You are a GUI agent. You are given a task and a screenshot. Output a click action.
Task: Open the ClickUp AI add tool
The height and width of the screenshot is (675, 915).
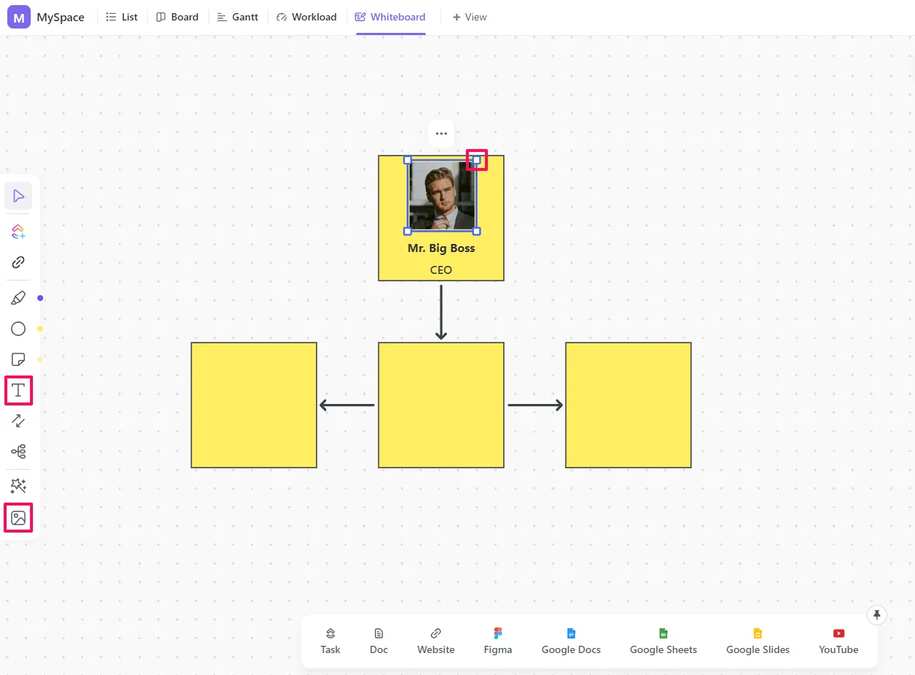tap(18, 232)
